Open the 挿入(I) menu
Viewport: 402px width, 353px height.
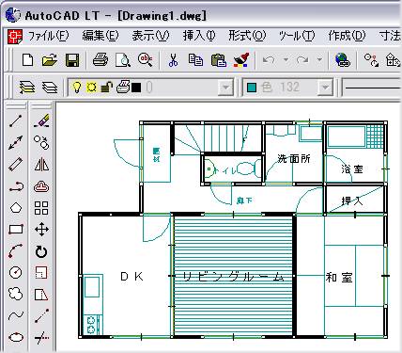pos(199,36)
